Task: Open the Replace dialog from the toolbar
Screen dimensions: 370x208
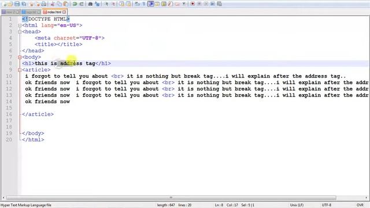Action: point(97,4)
